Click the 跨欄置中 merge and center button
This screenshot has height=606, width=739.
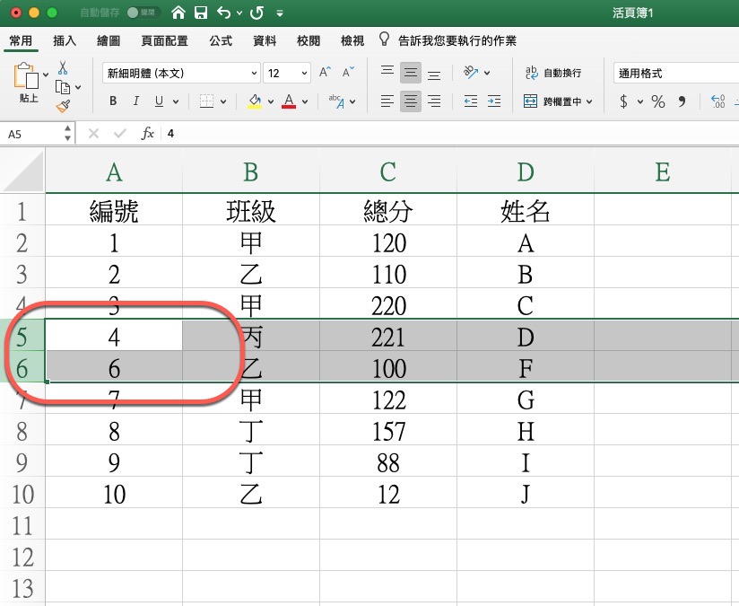(558, 101)
